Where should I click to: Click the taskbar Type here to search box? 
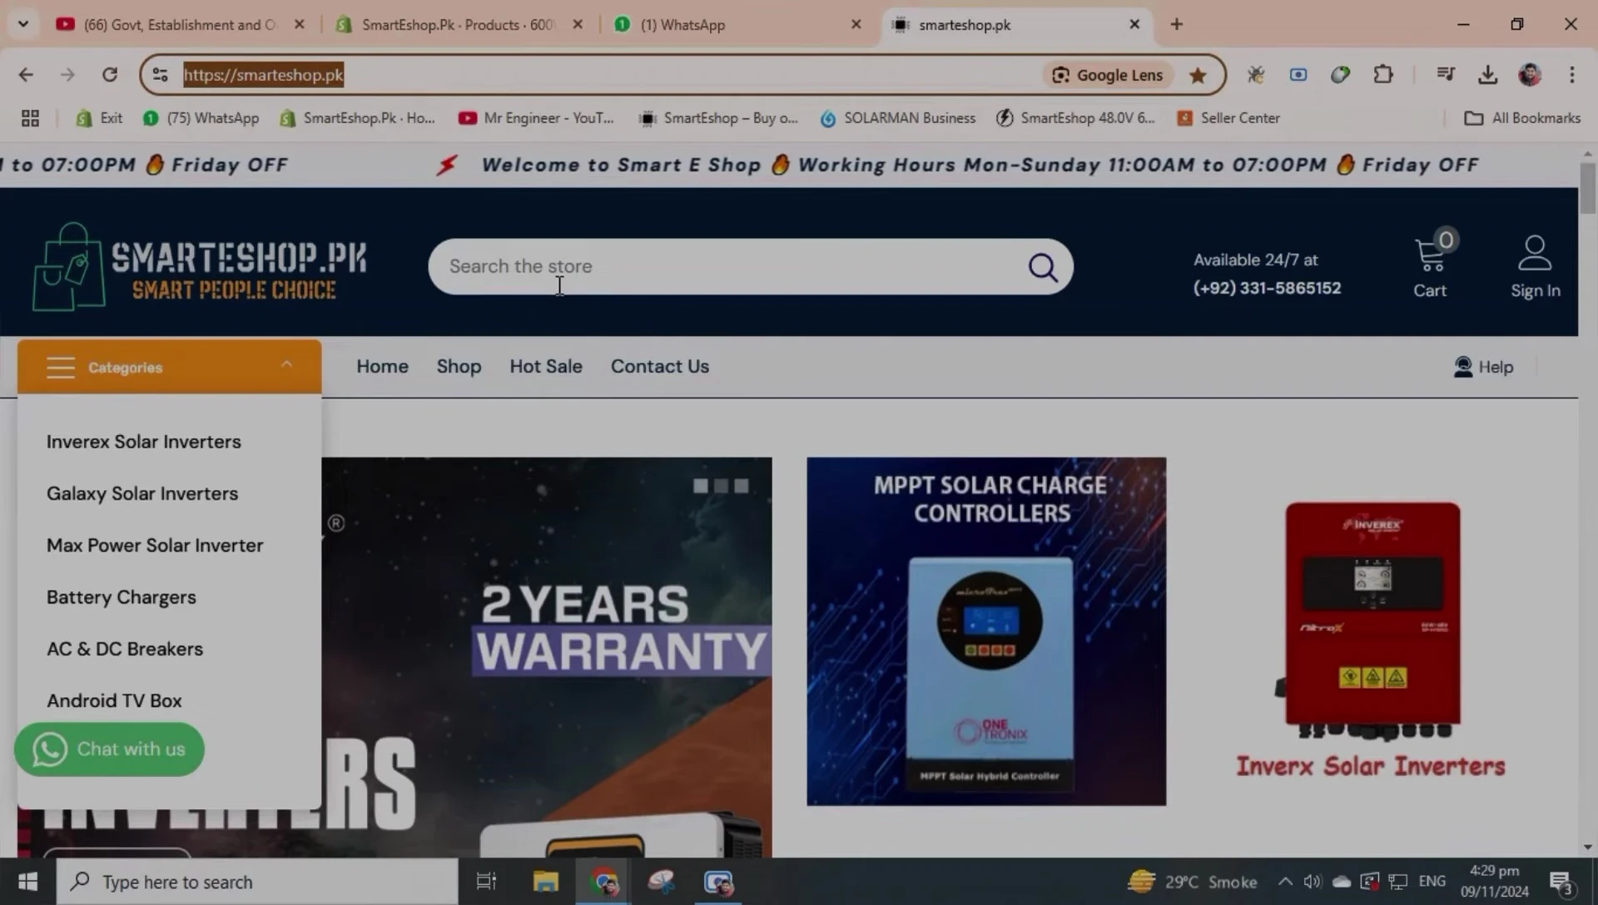tap(257, 882)
